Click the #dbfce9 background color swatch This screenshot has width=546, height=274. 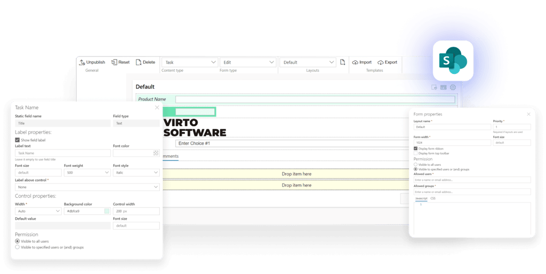pyautogui.click(x=107, y=211)
